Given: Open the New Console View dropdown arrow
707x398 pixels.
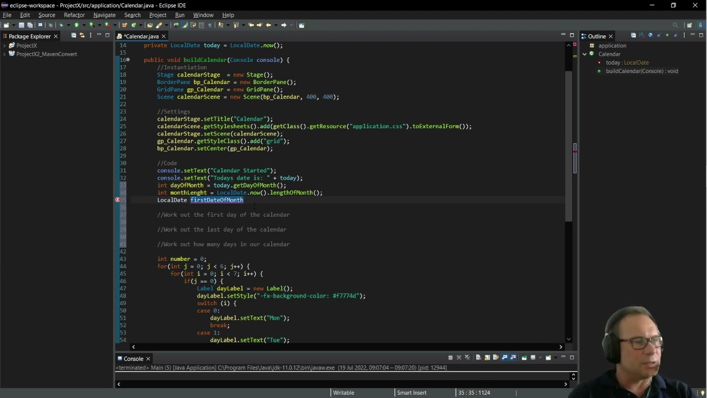Looking at the screenshot, I should (556, 358).
